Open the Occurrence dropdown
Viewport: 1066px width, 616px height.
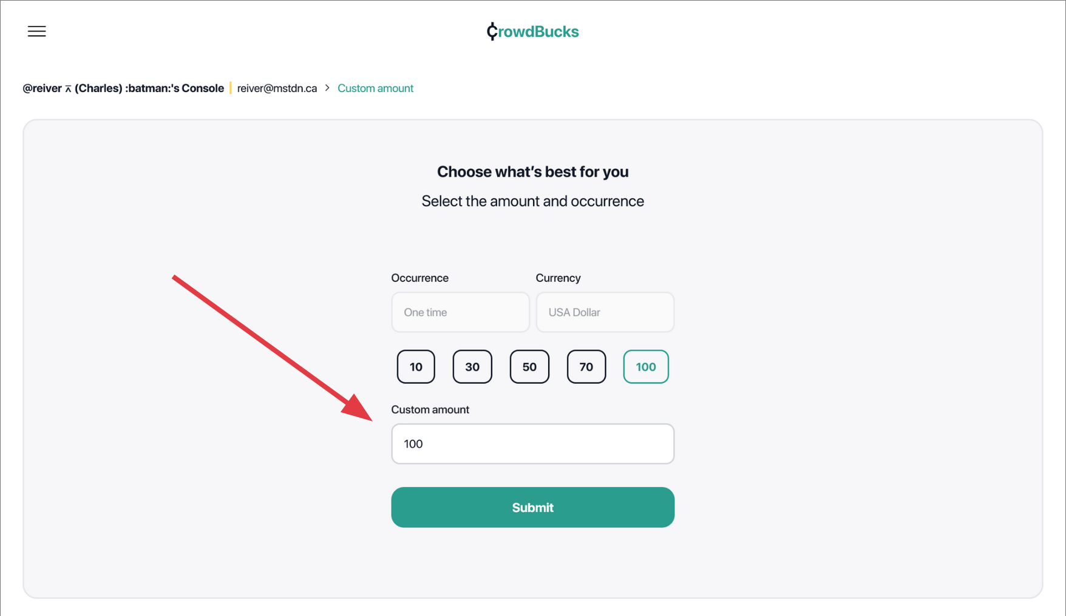coord(460,312)
